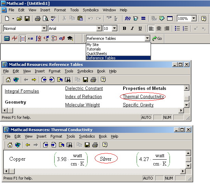This screenshot has height=184, width=210.
Task: Open the Vector and Matrix toolbar icon
Action: [x=23, y=38]
